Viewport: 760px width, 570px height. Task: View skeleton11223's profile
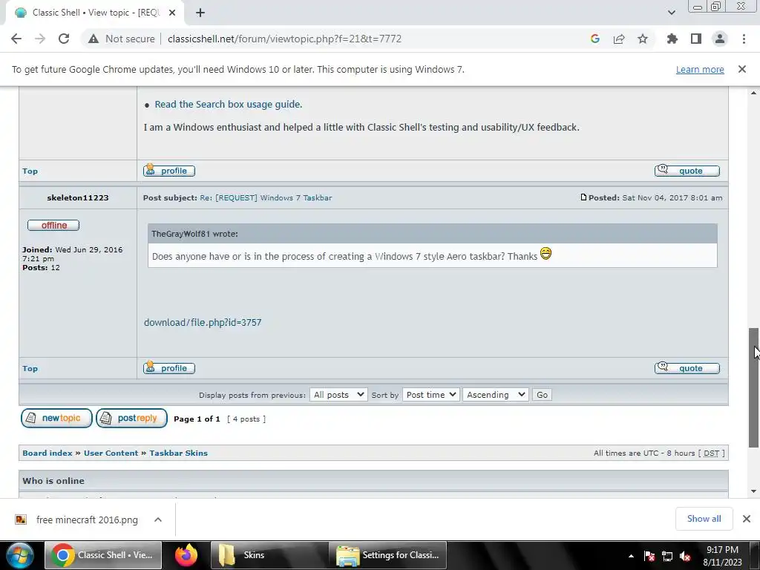(x=169, y=368)
